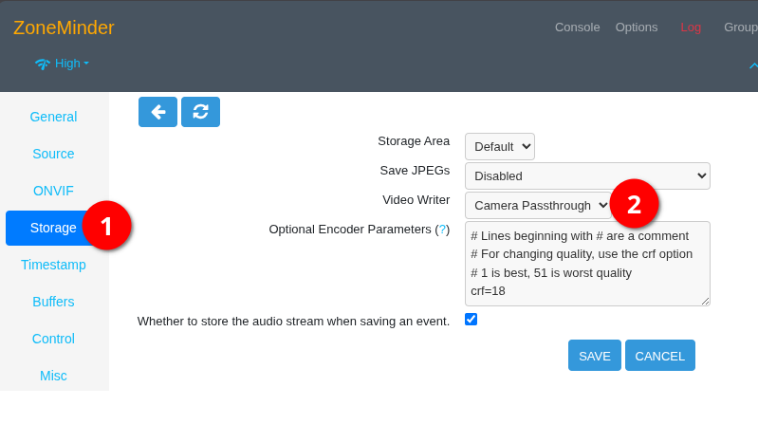Open the Log menu item
The height and width of the screenshot is (424, 758).
(x=691, y=28)
